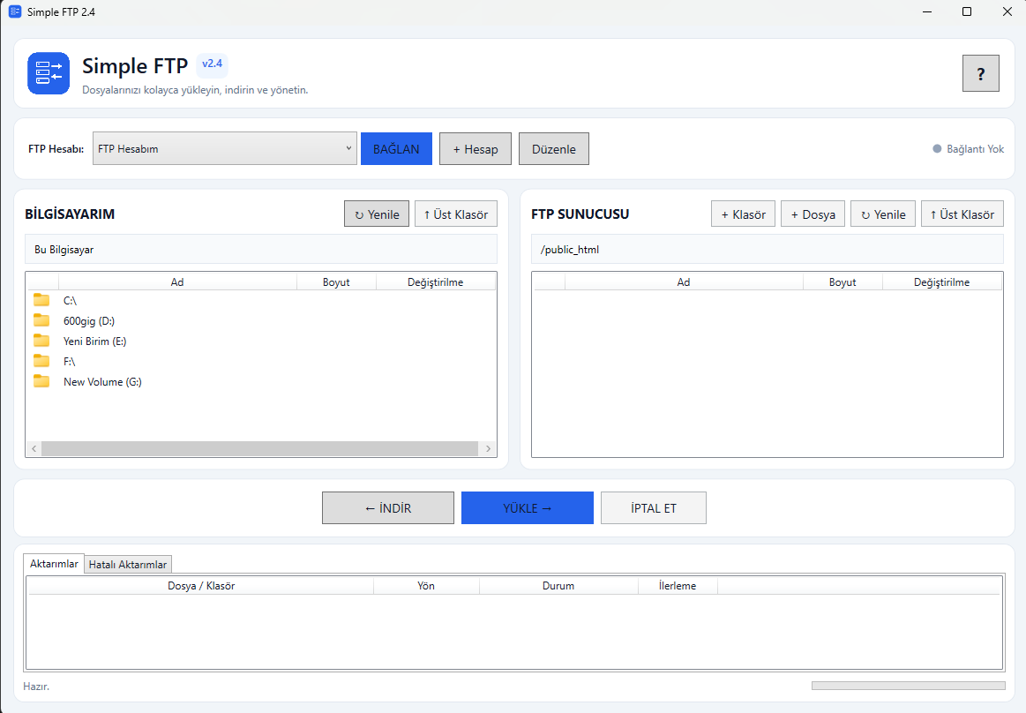This screenshot has width=1026, height=713.
Task: Click the local list left scroll arrow
Action: [34, 448]
